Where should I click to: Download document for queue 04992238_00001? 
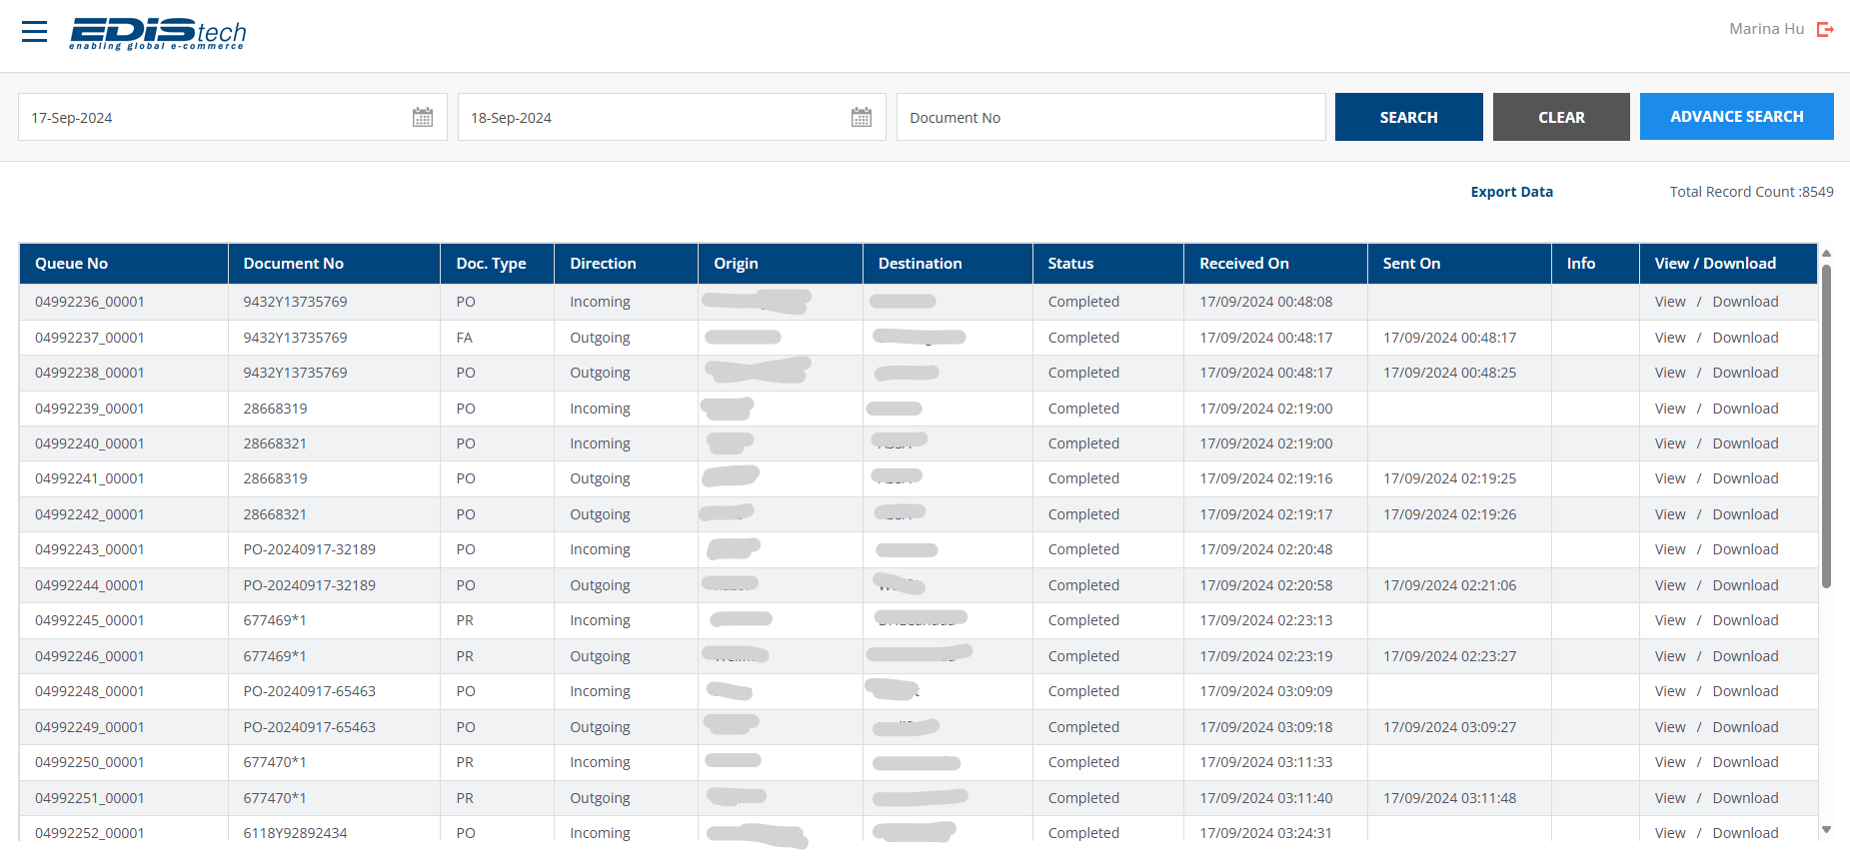[1745, 373]
